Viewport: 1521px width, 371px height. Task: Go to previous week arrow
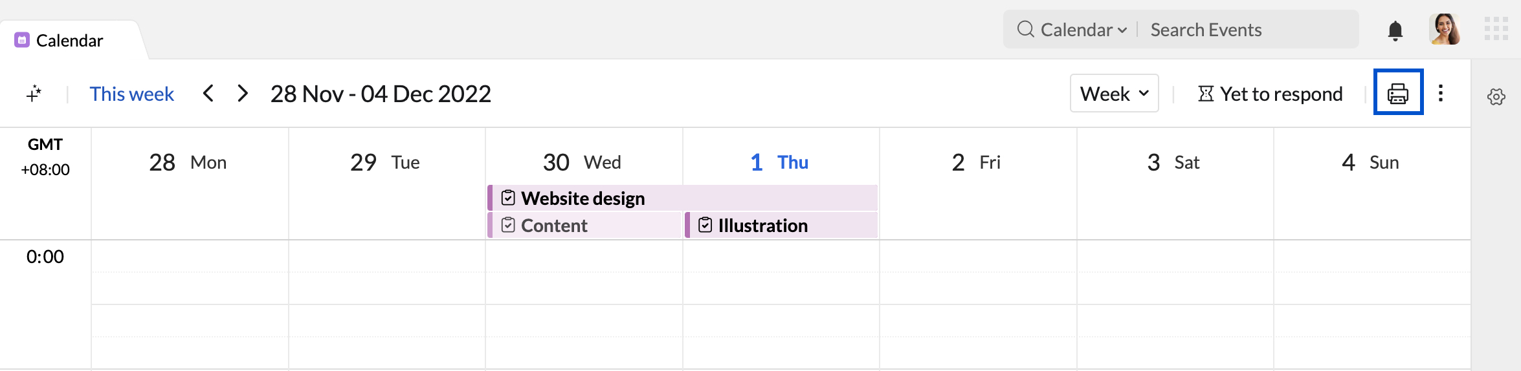coord(208,94)
